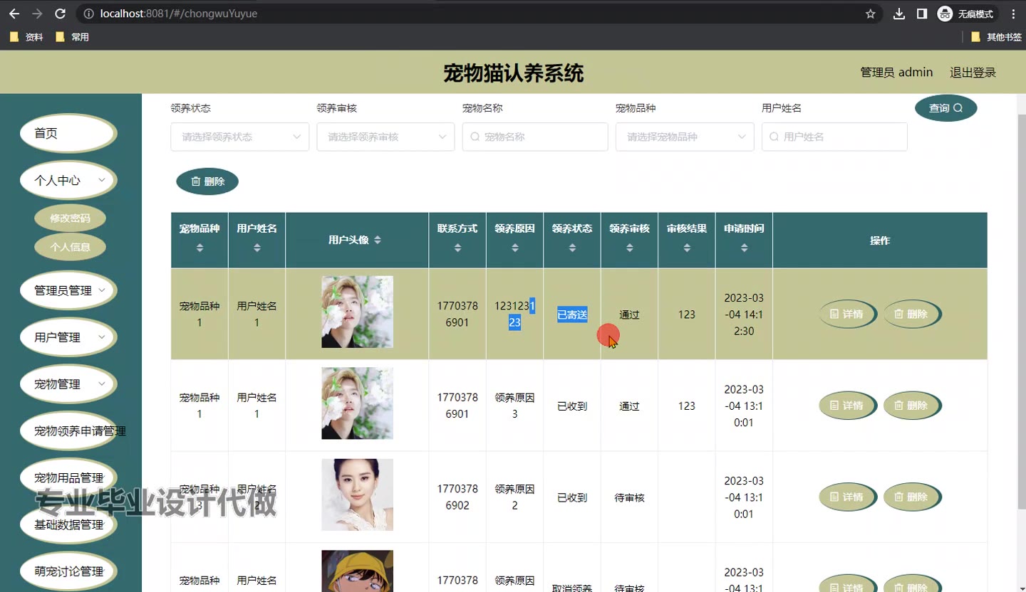The width and height of the screenshot is (1026, 592).
Task: Focus the 用户姓名 search field
Action: [834, 137]
